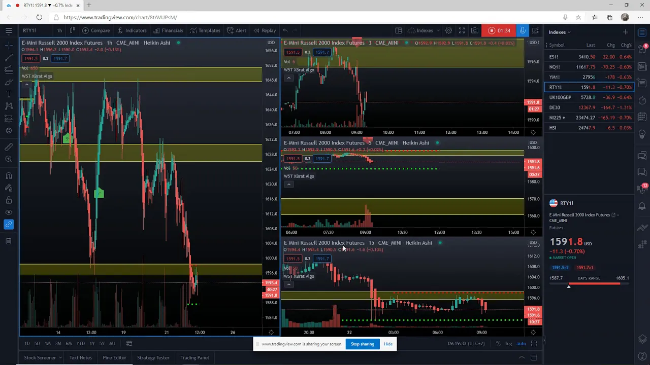The width and height of the screenshot is (650, 365).
Task: Select the ruler measure tool
Action: point(9,147)
